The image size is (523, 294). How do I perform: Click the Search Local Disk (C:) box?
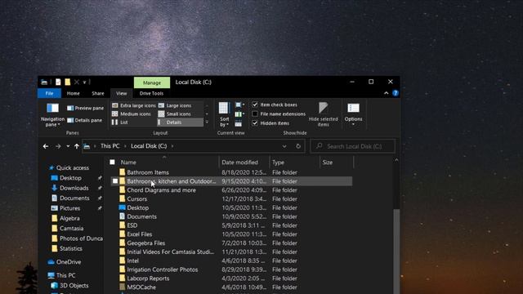pyautogui.click(x=353, y=146)
